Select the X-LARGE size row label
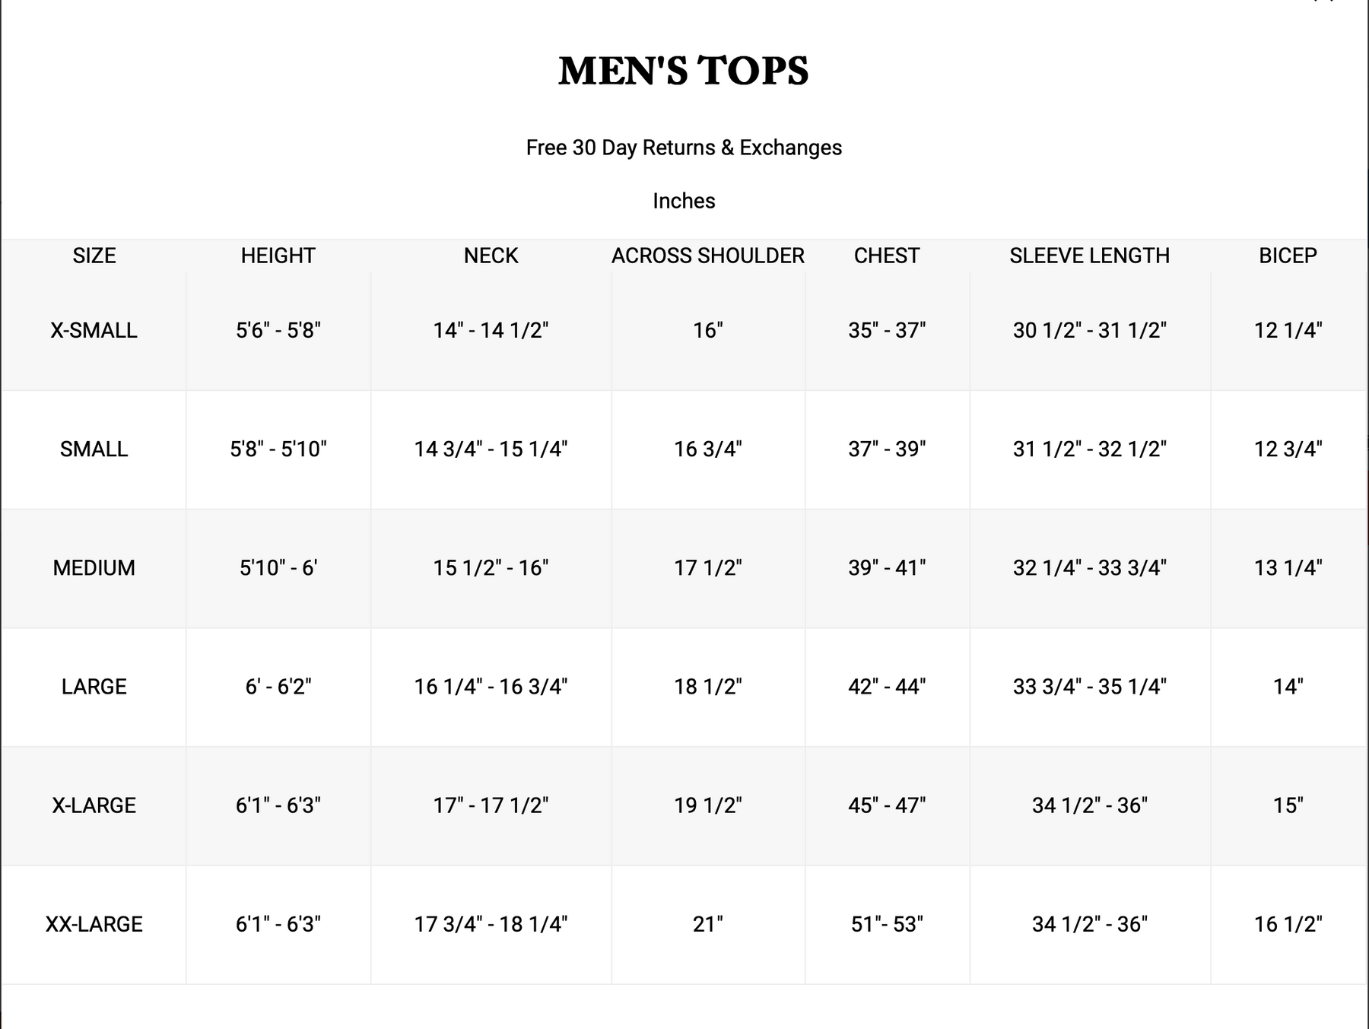 94,805
